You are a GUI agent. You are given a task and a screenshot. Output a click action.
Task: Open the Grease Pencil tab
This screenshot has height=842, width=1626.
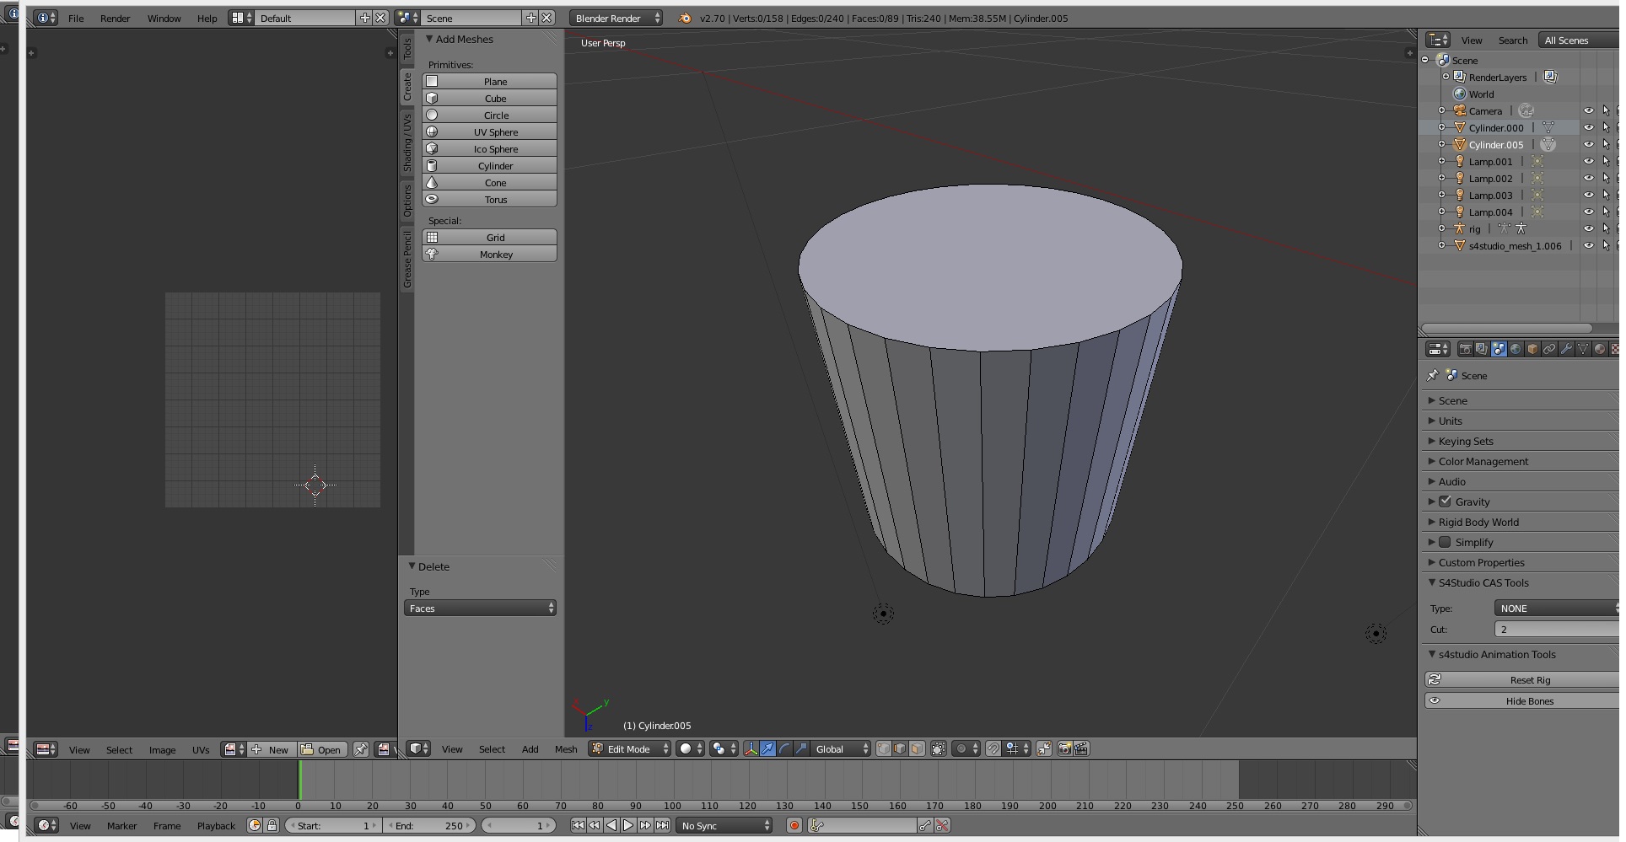[x=406, y=259]
